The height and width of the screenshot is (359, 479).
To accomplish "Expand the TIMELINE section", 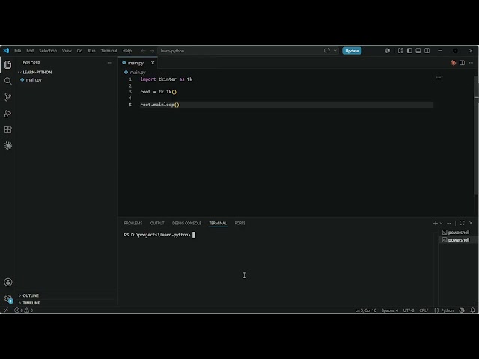I will [x=31, y=303].
